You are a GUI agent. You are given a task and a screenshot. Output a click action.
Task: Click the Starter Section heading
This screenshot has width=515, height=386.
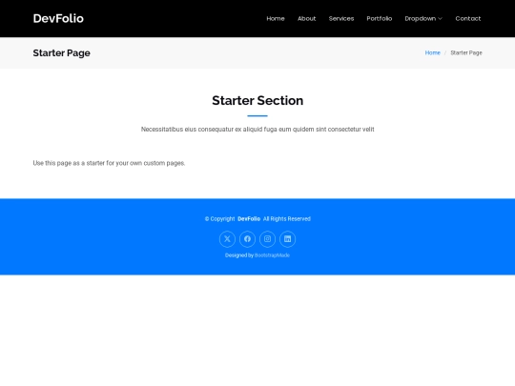(257, 100)
